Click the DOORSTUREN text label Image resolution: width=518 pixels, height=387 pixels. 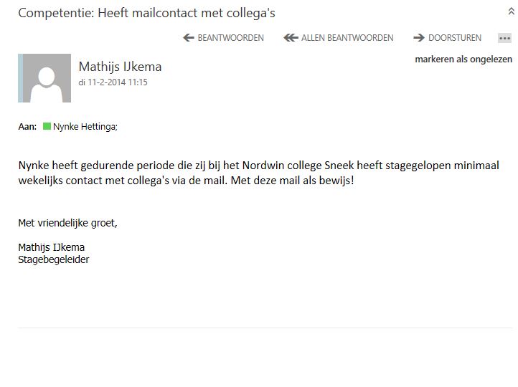pos(455,38)
